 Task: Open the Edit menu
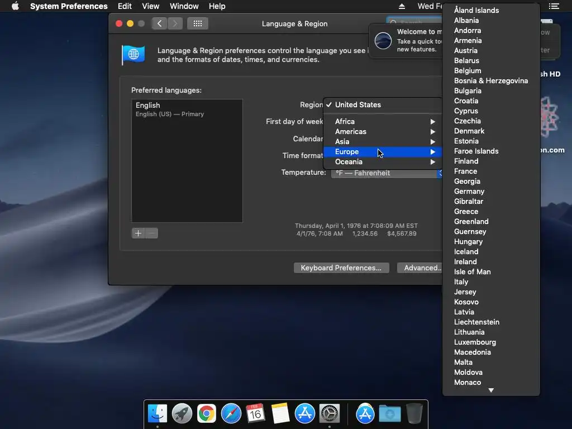125,6
